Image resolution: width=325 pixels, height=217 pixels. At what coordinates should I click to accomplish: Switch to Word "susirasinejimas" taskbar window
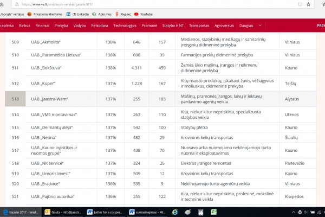coord(147,212)
